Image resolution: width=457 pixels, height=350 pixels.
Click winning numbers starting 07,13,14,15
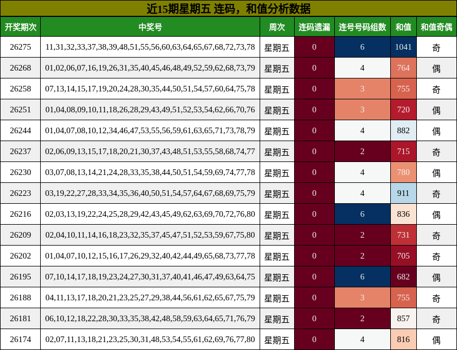pos(150,89)
